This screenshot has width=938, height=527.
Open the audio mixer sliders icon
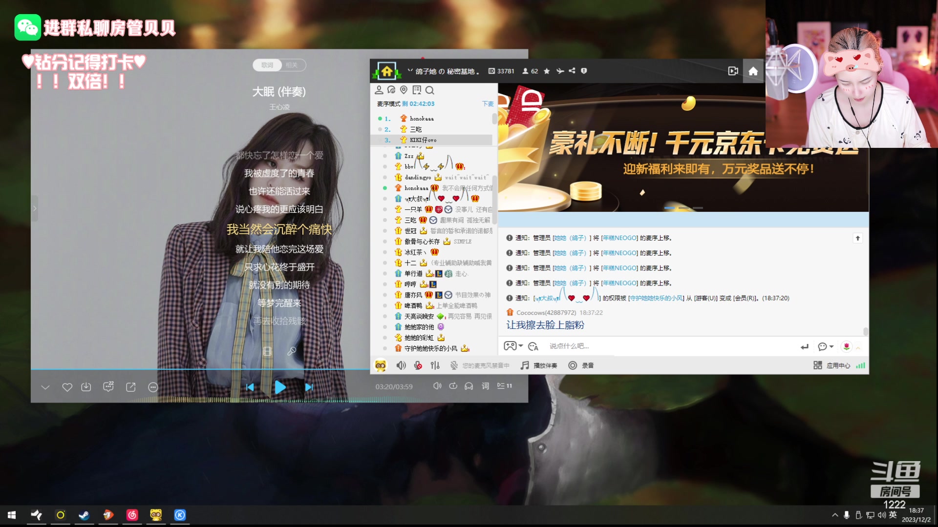point(435,365)
